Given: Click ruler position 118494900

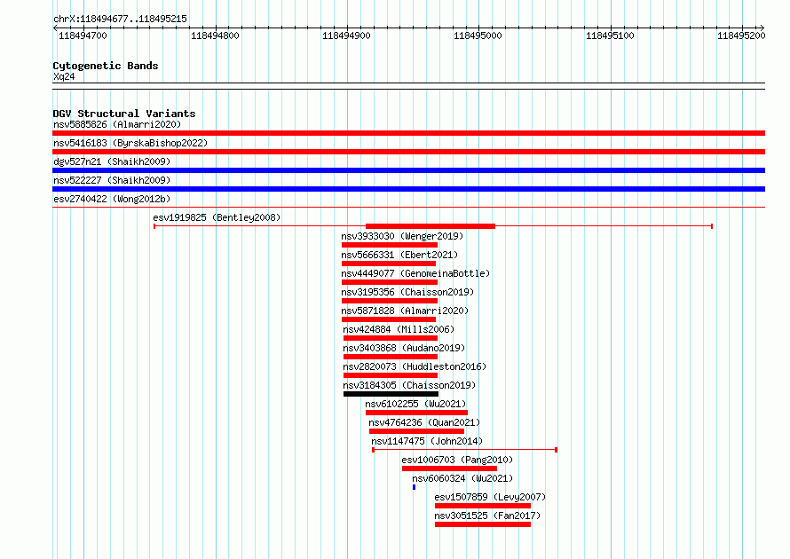Looking at the screenshot, I should point(346,35).
